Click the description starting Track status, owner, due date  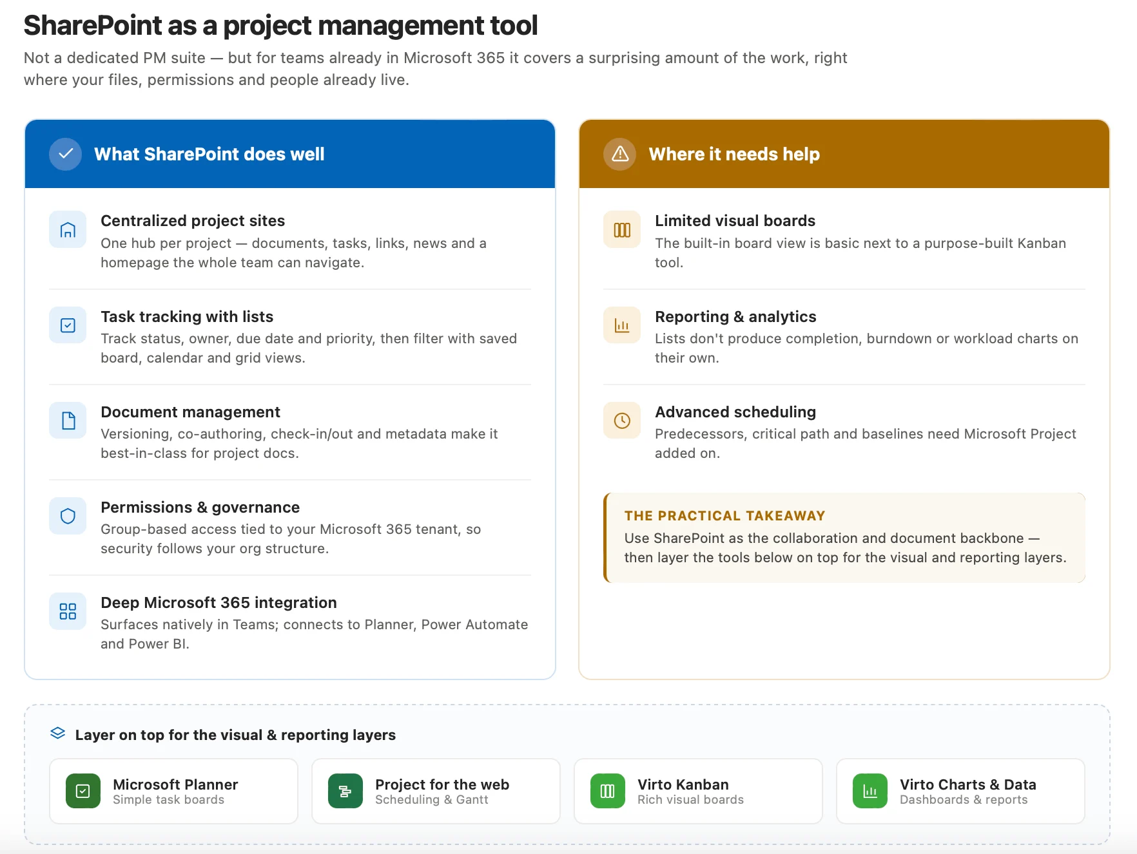pos(309,348)
